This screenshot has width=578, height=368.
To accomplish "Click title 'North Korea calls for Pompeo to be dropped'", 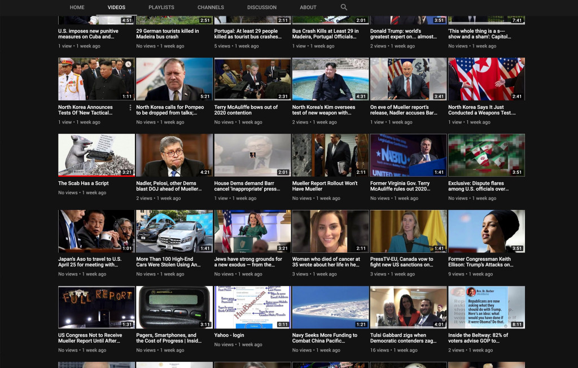I will tap(170, 110).
